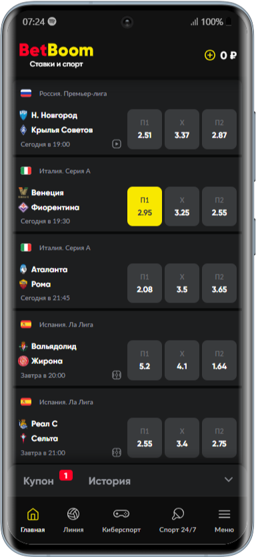Switch to the Купон tab
Image resolution: width=256 pixels, height=557 pixels.
click(39, 481)
